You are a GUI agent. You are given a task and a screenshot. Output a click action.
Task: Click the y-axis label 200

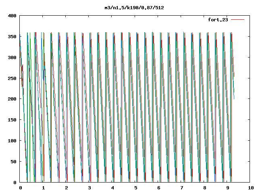(12, 99)
